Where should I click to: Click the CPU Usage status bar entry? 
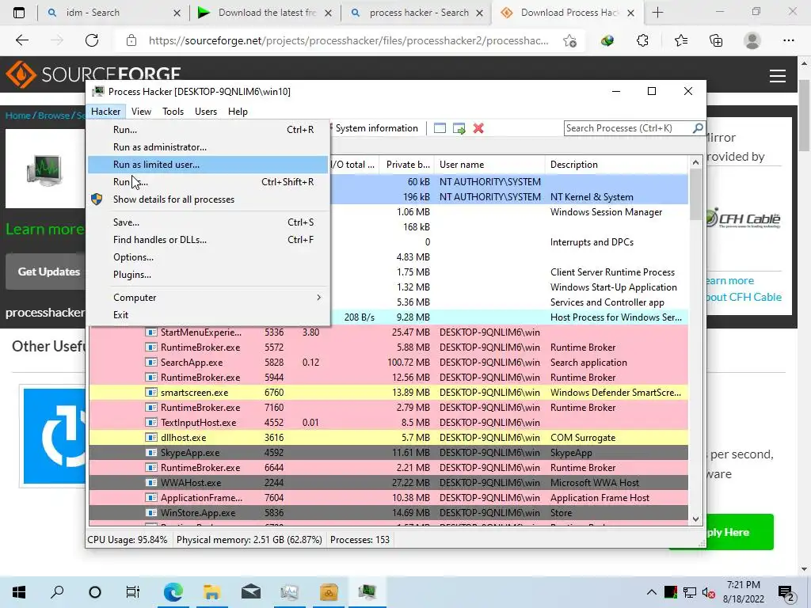point(128,540)
